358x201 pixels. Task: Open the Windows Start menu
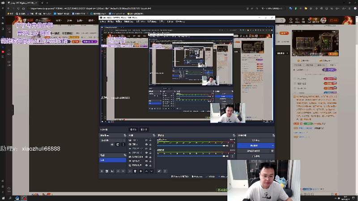click(3, 198)
